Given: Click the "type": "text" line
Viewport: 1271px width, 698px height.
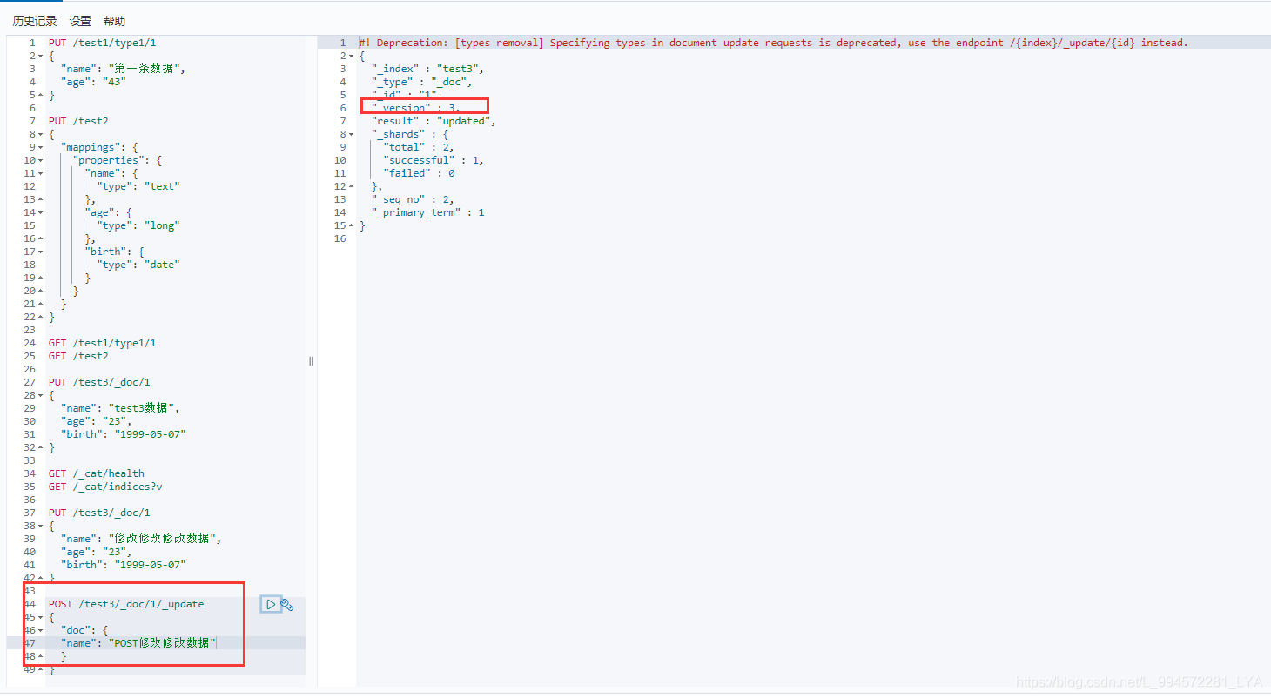Looking at the screenshot, I should tap(138, 186).
